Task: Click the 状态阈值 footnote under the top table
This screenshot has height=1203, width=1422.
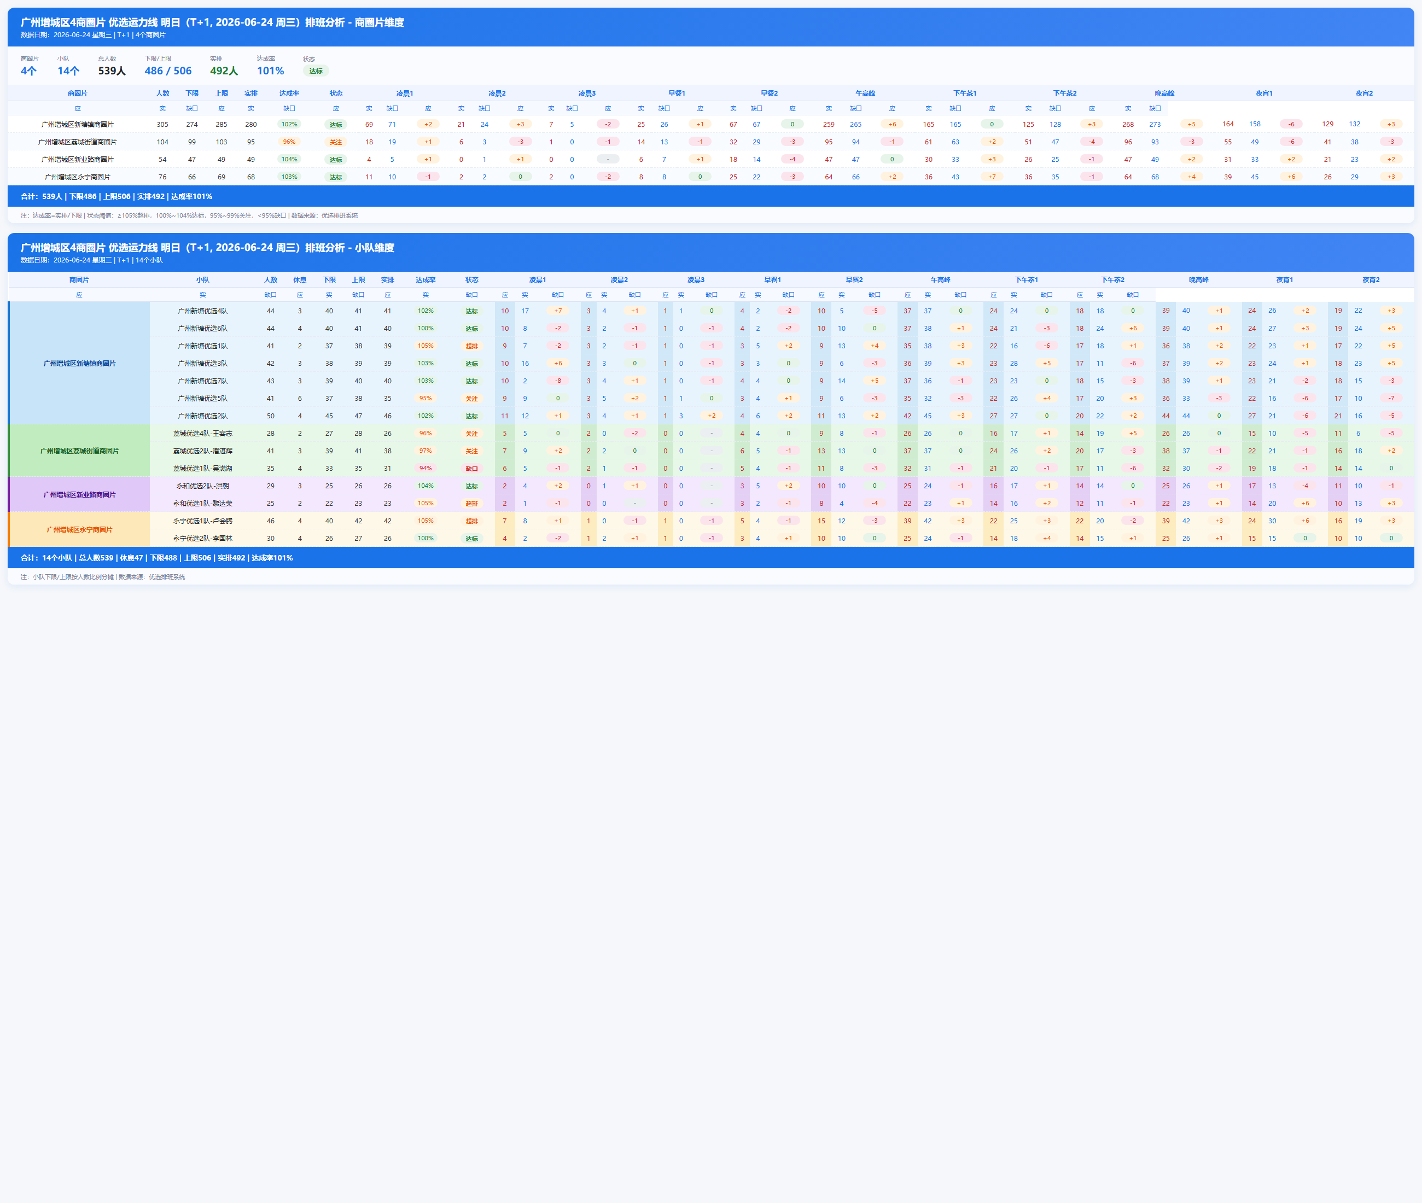Action: click(x=189, y=215)
